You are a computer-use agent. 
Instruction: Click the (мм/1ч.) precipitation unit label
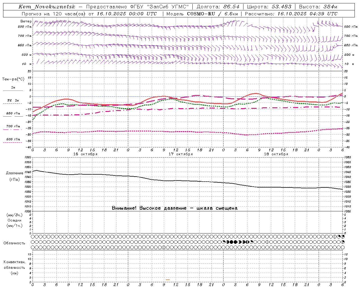click(x=15, y=226)
